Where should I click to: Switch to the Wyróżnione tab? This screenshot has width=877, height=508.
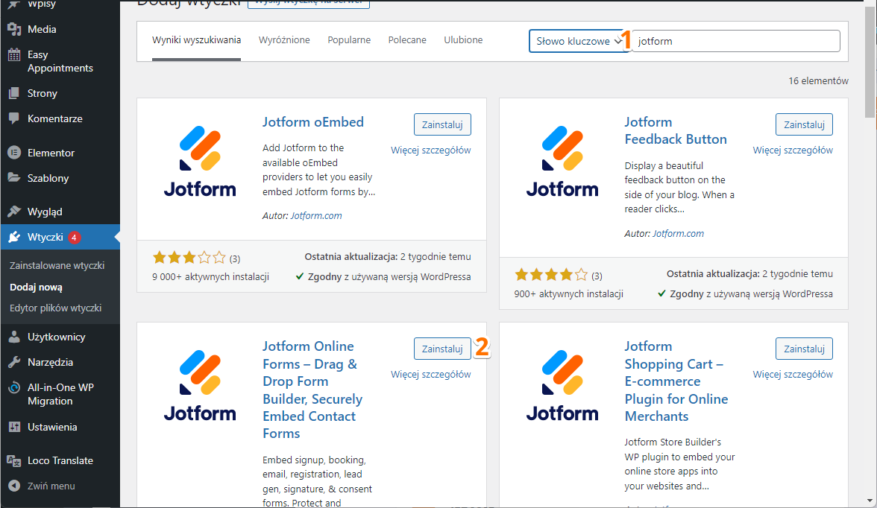pos(284,40)
